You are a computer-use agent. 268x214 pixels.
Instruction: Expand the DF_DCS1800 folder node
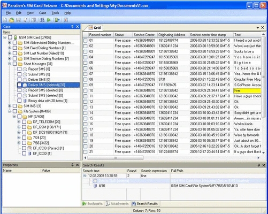tap(19, 132)
